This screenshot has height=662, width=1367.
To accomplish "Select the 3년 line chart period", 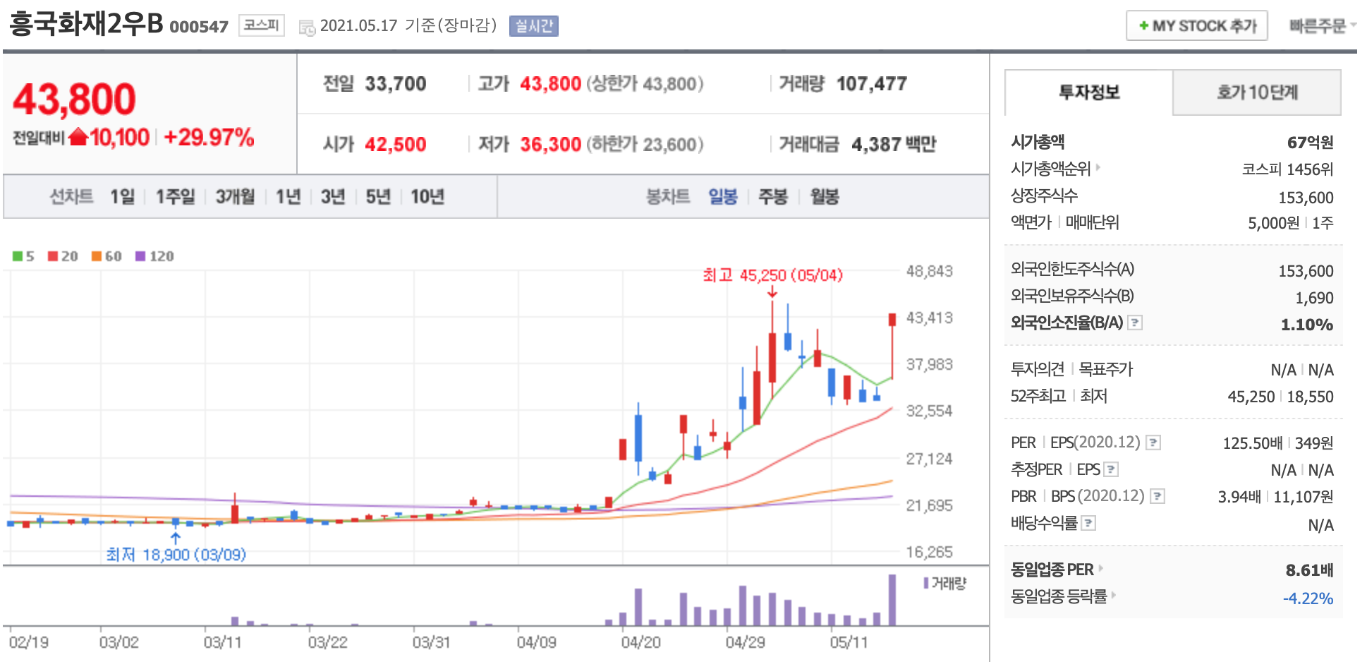I will pos(333,196).
